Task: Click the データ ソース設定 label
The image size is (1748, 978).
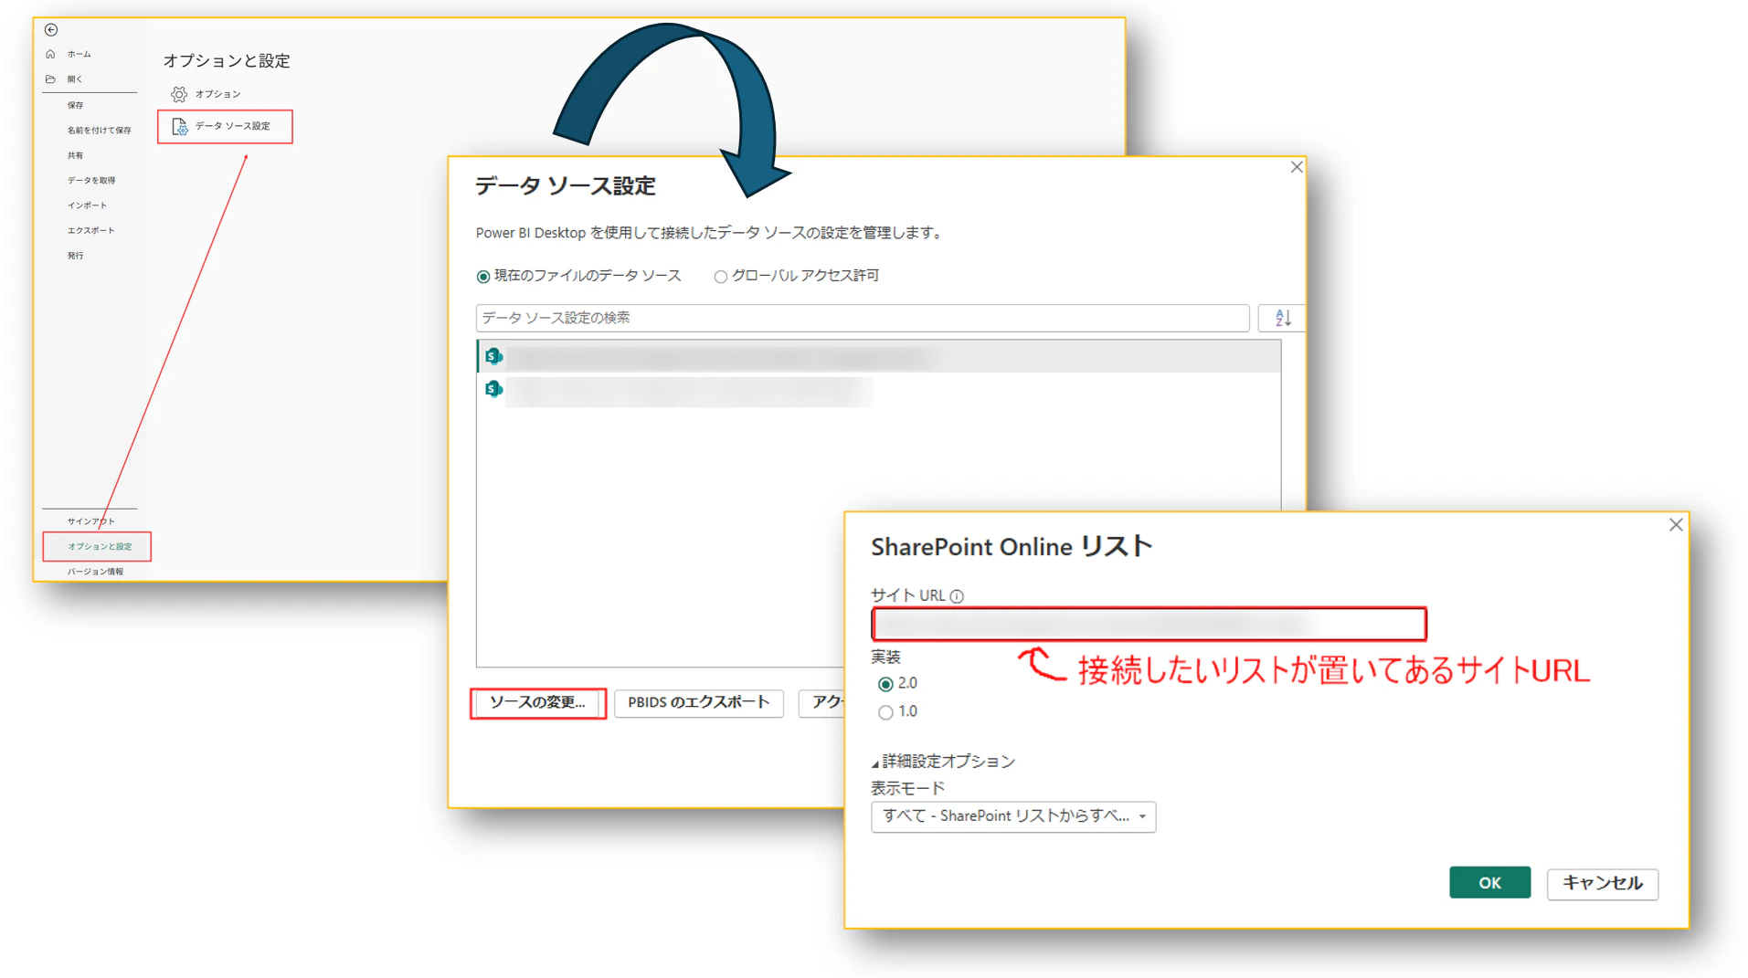Action: click(x=233, y=126)
